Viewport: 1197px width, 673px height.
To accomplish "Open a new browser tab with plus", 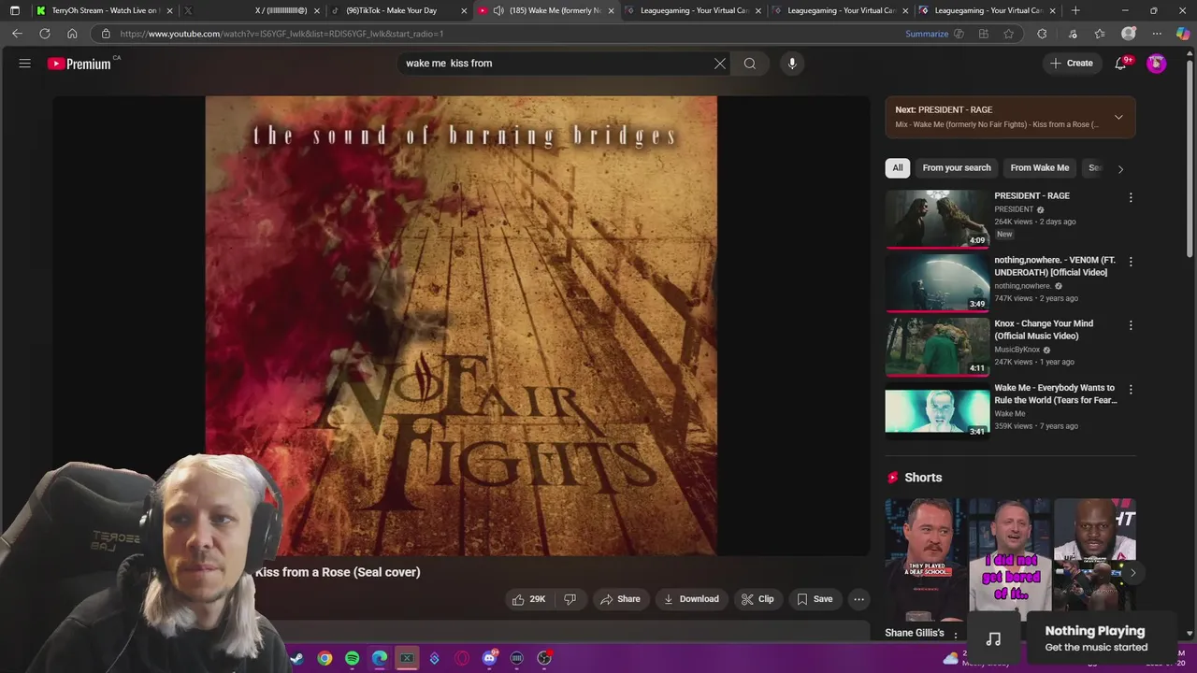I will (1075, 10).
